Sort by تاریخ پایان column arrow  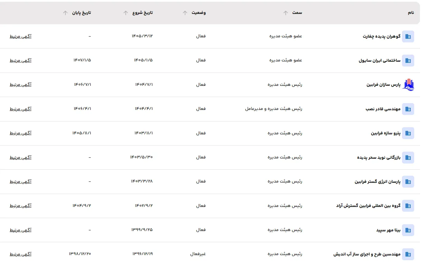(x=65, y=13)
